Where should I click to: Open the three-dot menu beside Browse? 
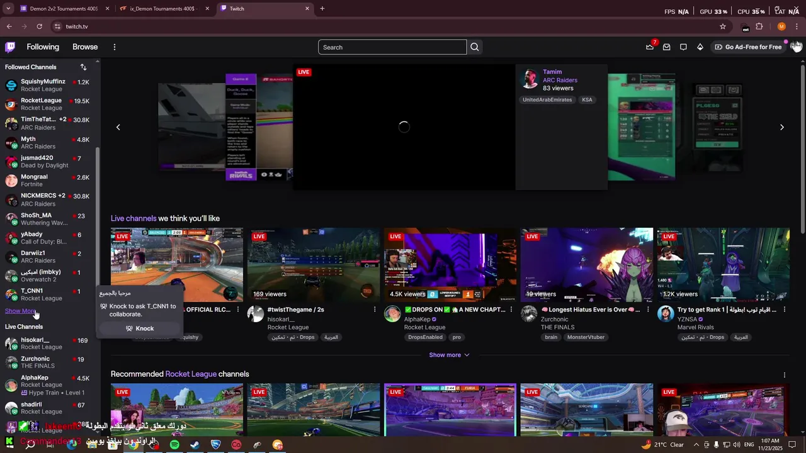[115, 47]
